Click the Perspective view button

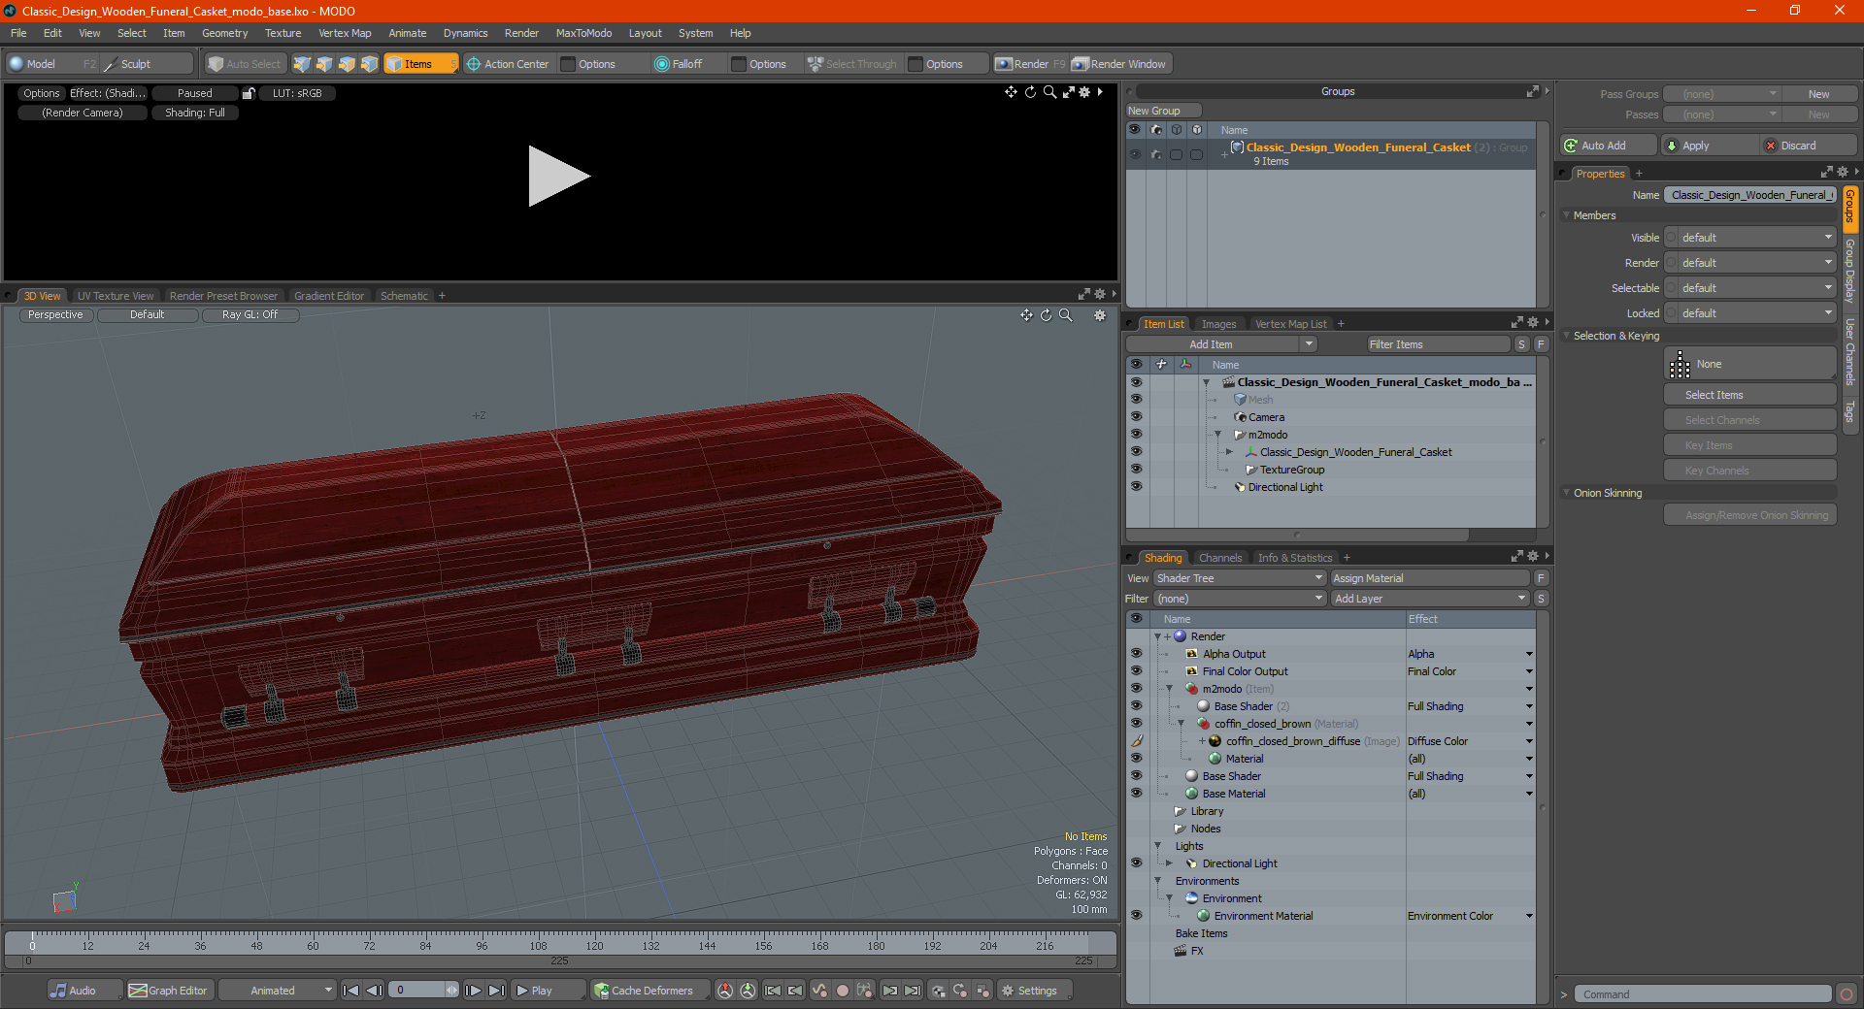click(55, 315)
